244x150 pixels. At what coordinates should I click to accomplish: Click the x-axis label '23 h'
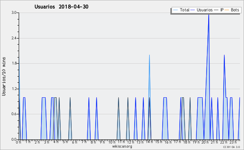coord(233,142)
